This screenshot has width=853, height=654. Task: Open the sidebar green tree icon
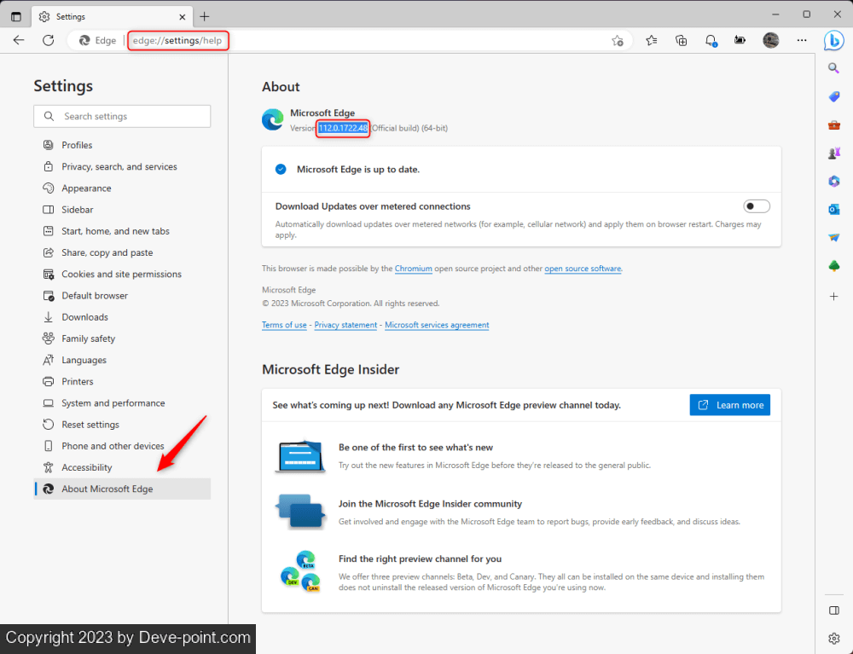833,266
